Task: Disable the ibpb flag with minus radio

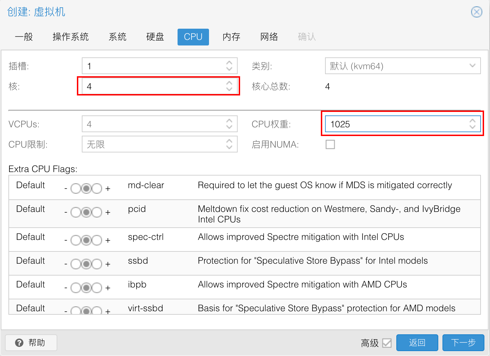Action: 76,288
